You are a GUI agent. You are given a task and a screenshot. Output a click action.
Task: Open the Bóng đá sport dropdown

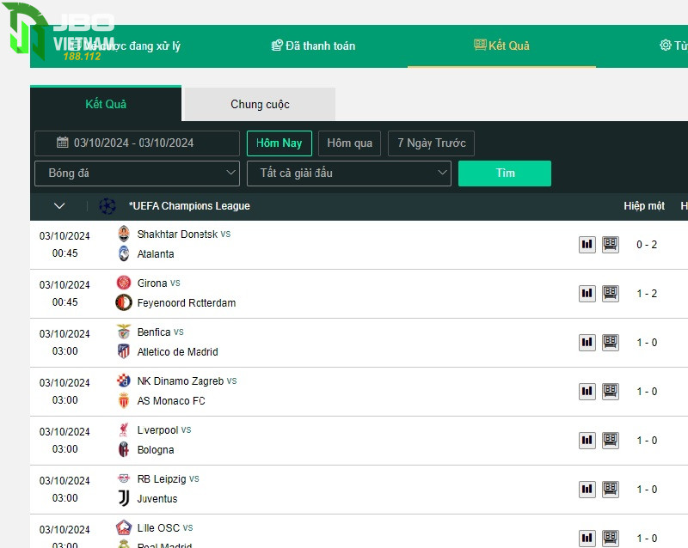(x=137, y=174)
